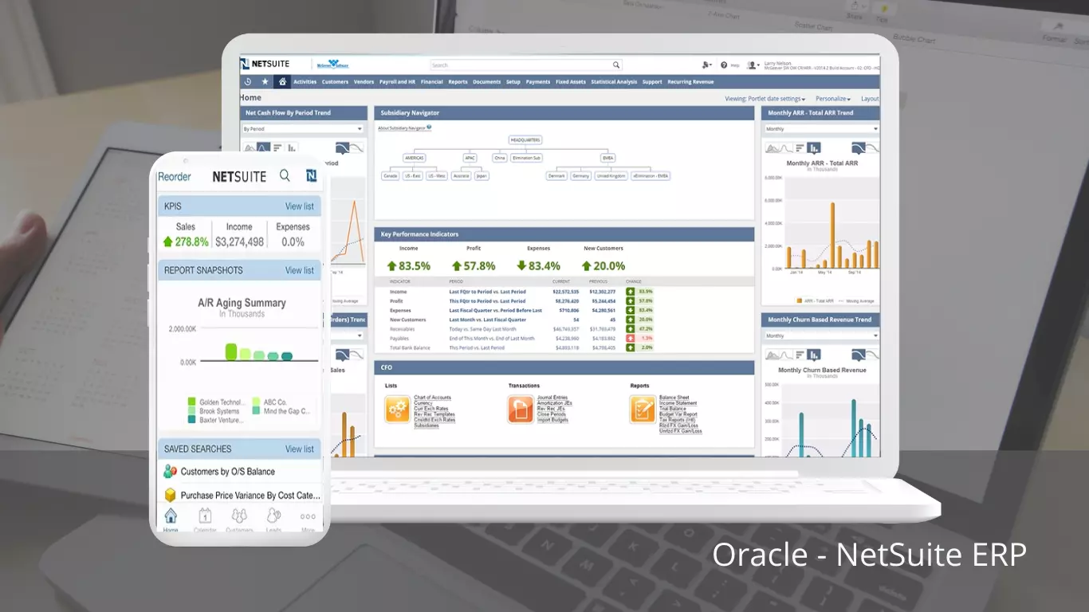1089x612 pixels.
Task: Tap the Customers tab icon on the phone
Action: coord(239,516)
